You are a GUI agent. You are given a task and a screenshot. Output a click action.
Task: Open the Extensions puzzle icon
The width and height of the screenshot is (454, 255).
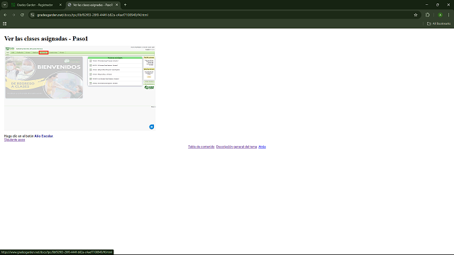[428, 15]
